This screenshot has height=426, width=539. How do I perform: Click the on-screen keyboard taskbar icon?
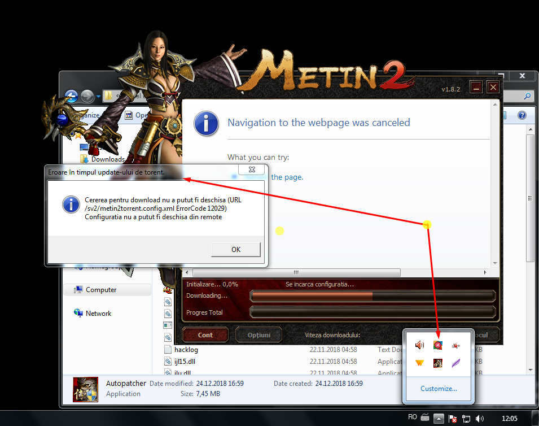[425, 418]
